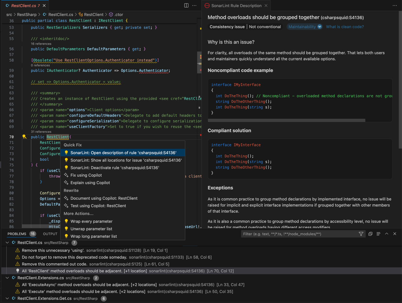The image size is (402, 303).
Task: Collapse the RestClient.cs problems group
Action: tap(6, 242)
